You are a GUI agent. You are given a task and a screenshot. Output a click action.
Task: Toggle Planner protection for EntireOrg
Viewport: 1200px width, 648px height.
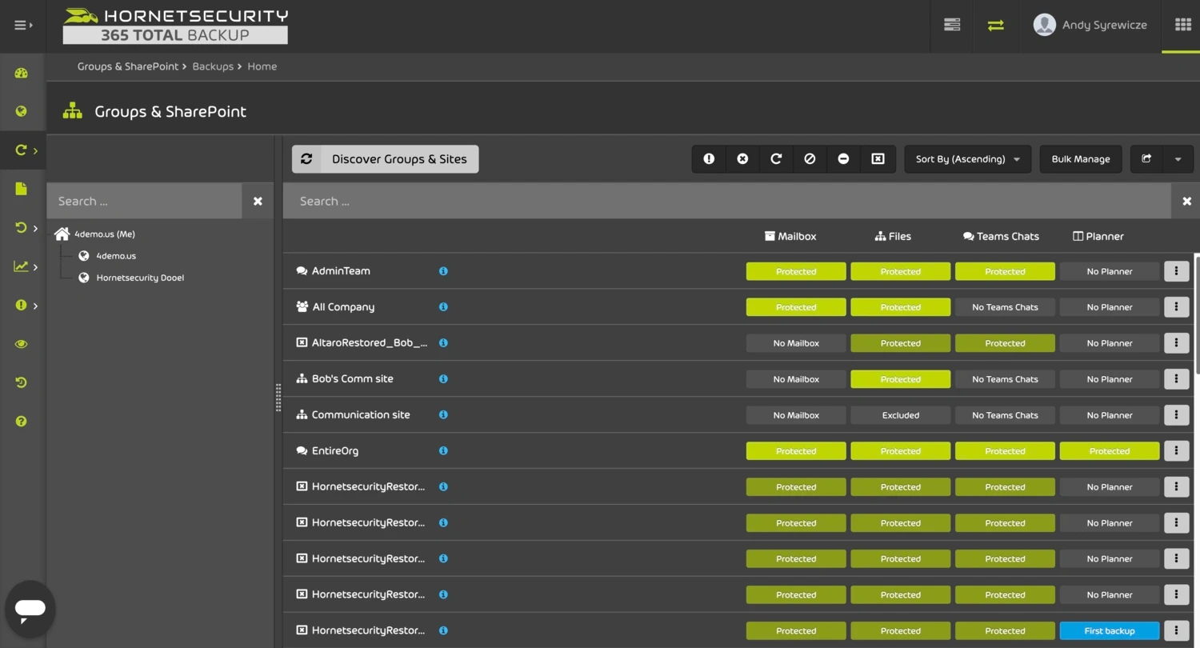(x=1109, y=450)
